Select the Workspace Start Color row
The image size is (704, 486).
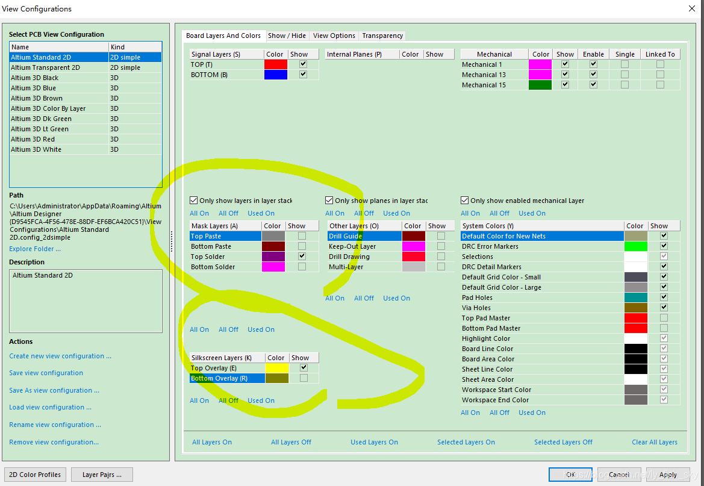pyautogui.click(x=570, y=390)
